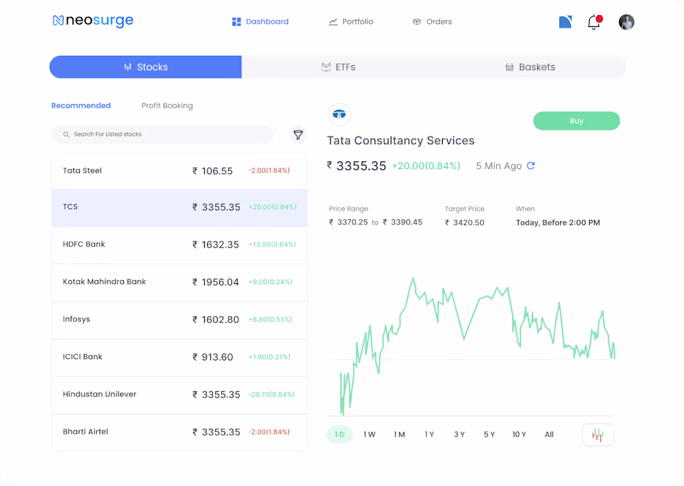Click the 5 Min Ago timestamp

(499, 166)
